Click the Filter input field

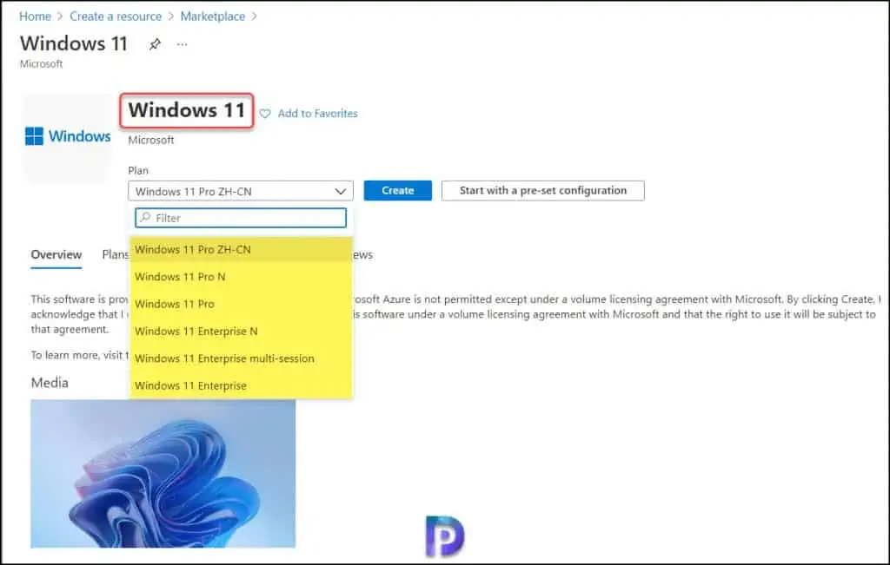pyautogui.click(x=241, y=218)
